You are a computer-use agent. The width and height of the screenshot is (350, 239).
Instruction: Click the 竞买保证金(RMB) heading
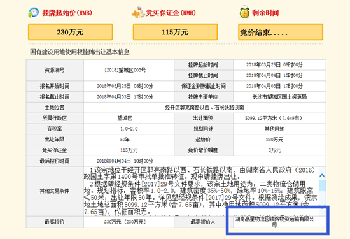[x=171, y=13]
